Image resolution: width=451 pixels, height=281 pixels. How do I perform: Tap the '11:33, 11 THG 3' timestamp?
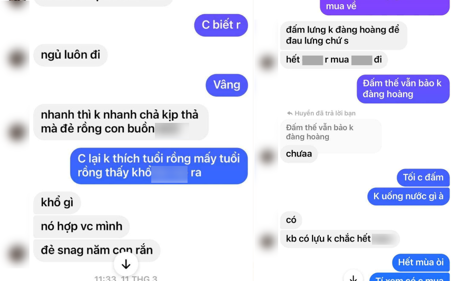(126, 278)
